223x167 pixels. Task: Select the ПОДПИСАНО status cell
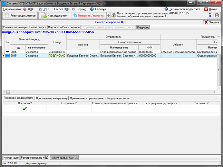coord(57,56)
